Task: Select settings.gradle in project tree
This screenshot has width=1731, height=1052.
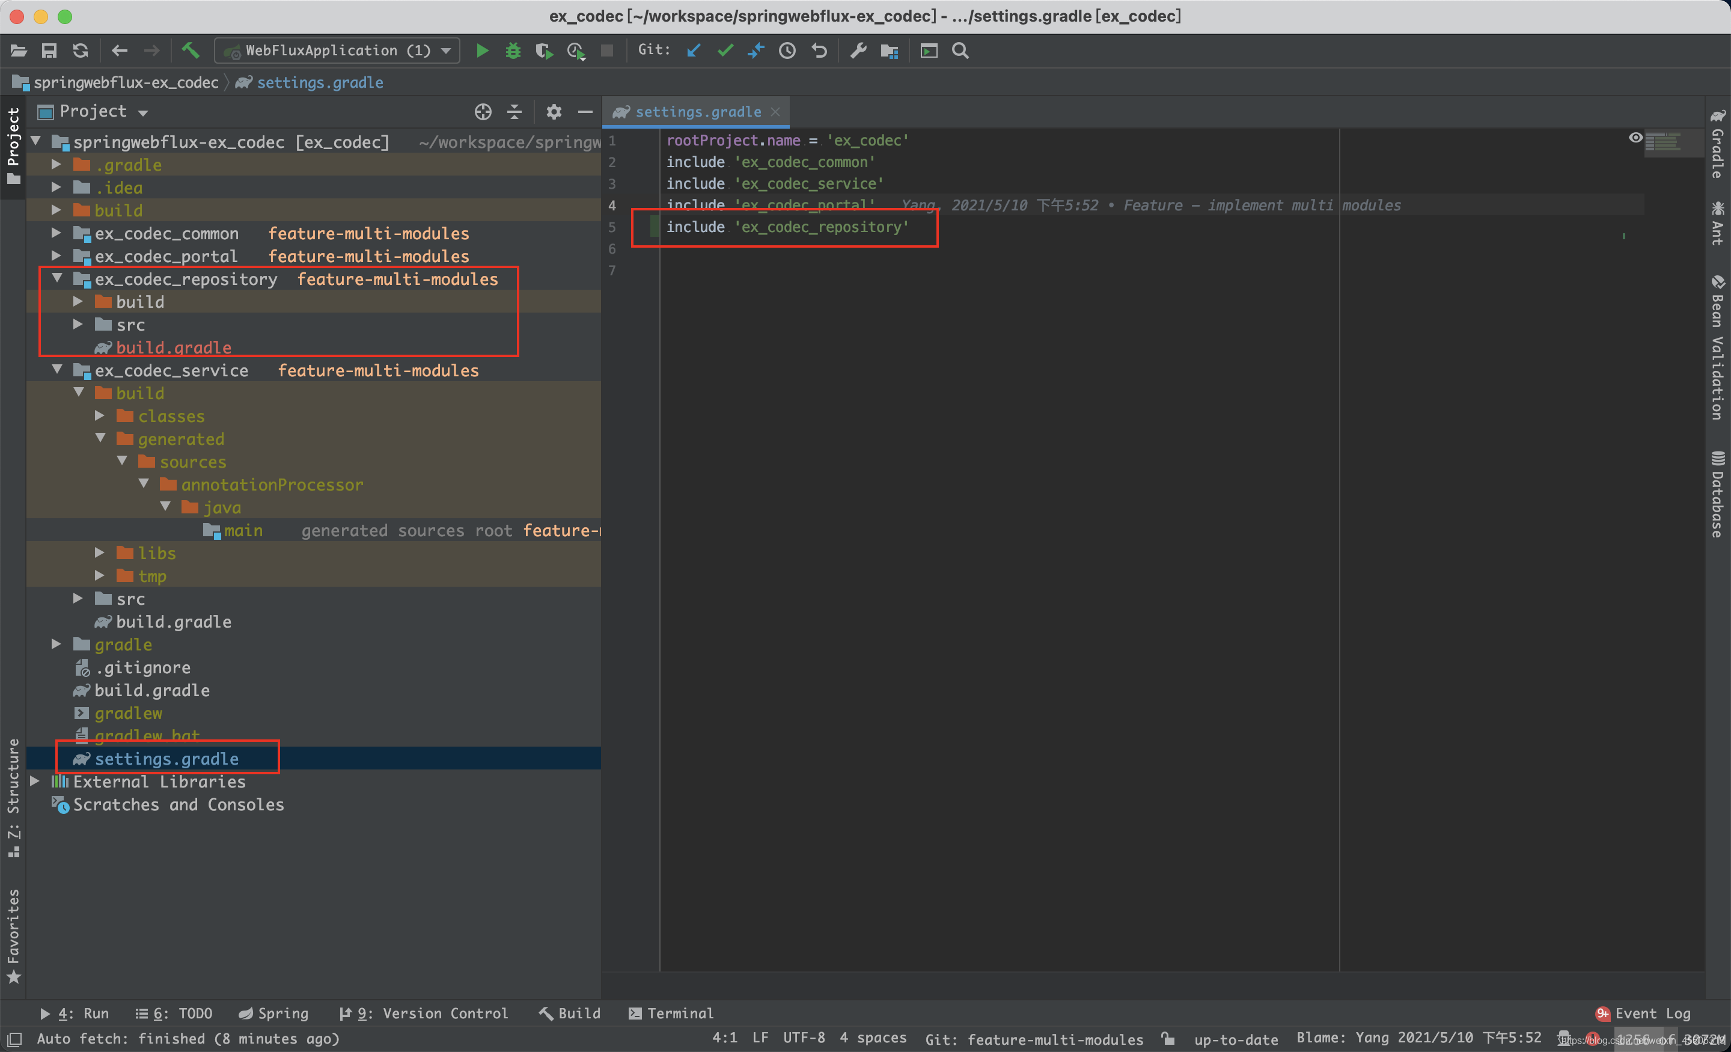Action: pos(166,758)
